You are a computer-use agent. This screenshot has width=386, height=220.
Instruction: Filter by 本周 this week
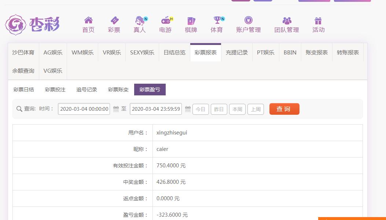pos(237,109)
